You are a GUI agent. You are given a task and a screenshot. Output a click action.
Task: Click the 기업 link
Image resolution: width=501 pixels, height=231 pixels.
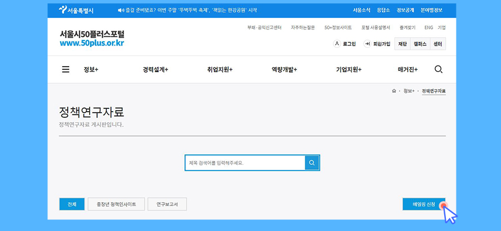pos(441,28)
